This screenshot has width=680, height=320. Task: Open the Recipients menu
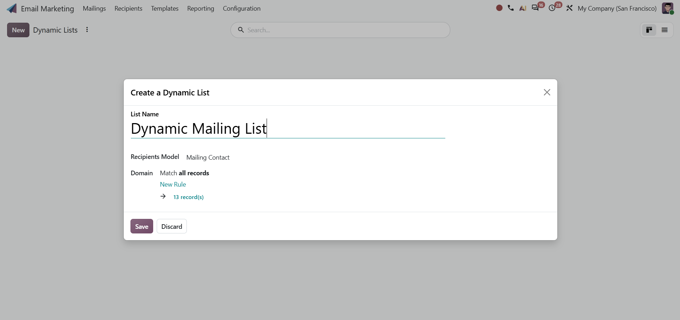tap(128, 9)
